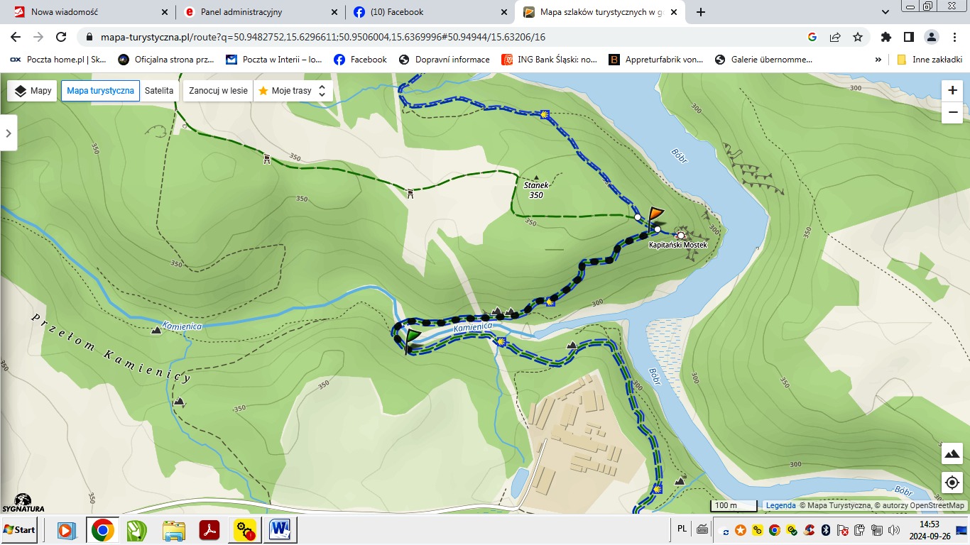Bookmark page with the address bar star
The height and width of the screenshot is (545, 970).
click(858, 37)
